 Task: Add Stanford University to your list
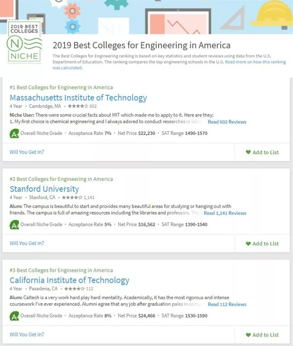(x=262, y=244)
